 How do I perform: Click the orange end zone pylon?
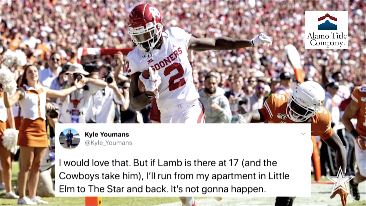[94, 201]
